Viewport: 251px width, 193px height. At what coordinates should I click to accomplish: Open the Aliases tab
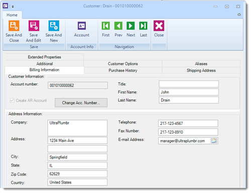coord(201,63)
